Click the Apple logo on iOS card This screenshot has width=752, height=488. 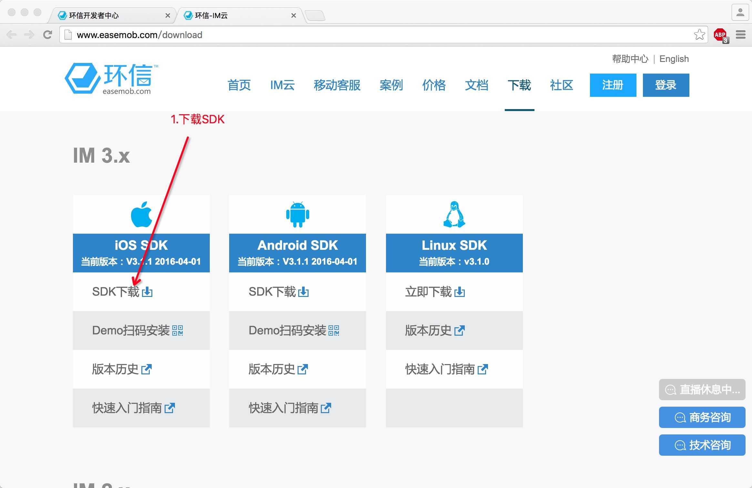click(x=141, y=214)
